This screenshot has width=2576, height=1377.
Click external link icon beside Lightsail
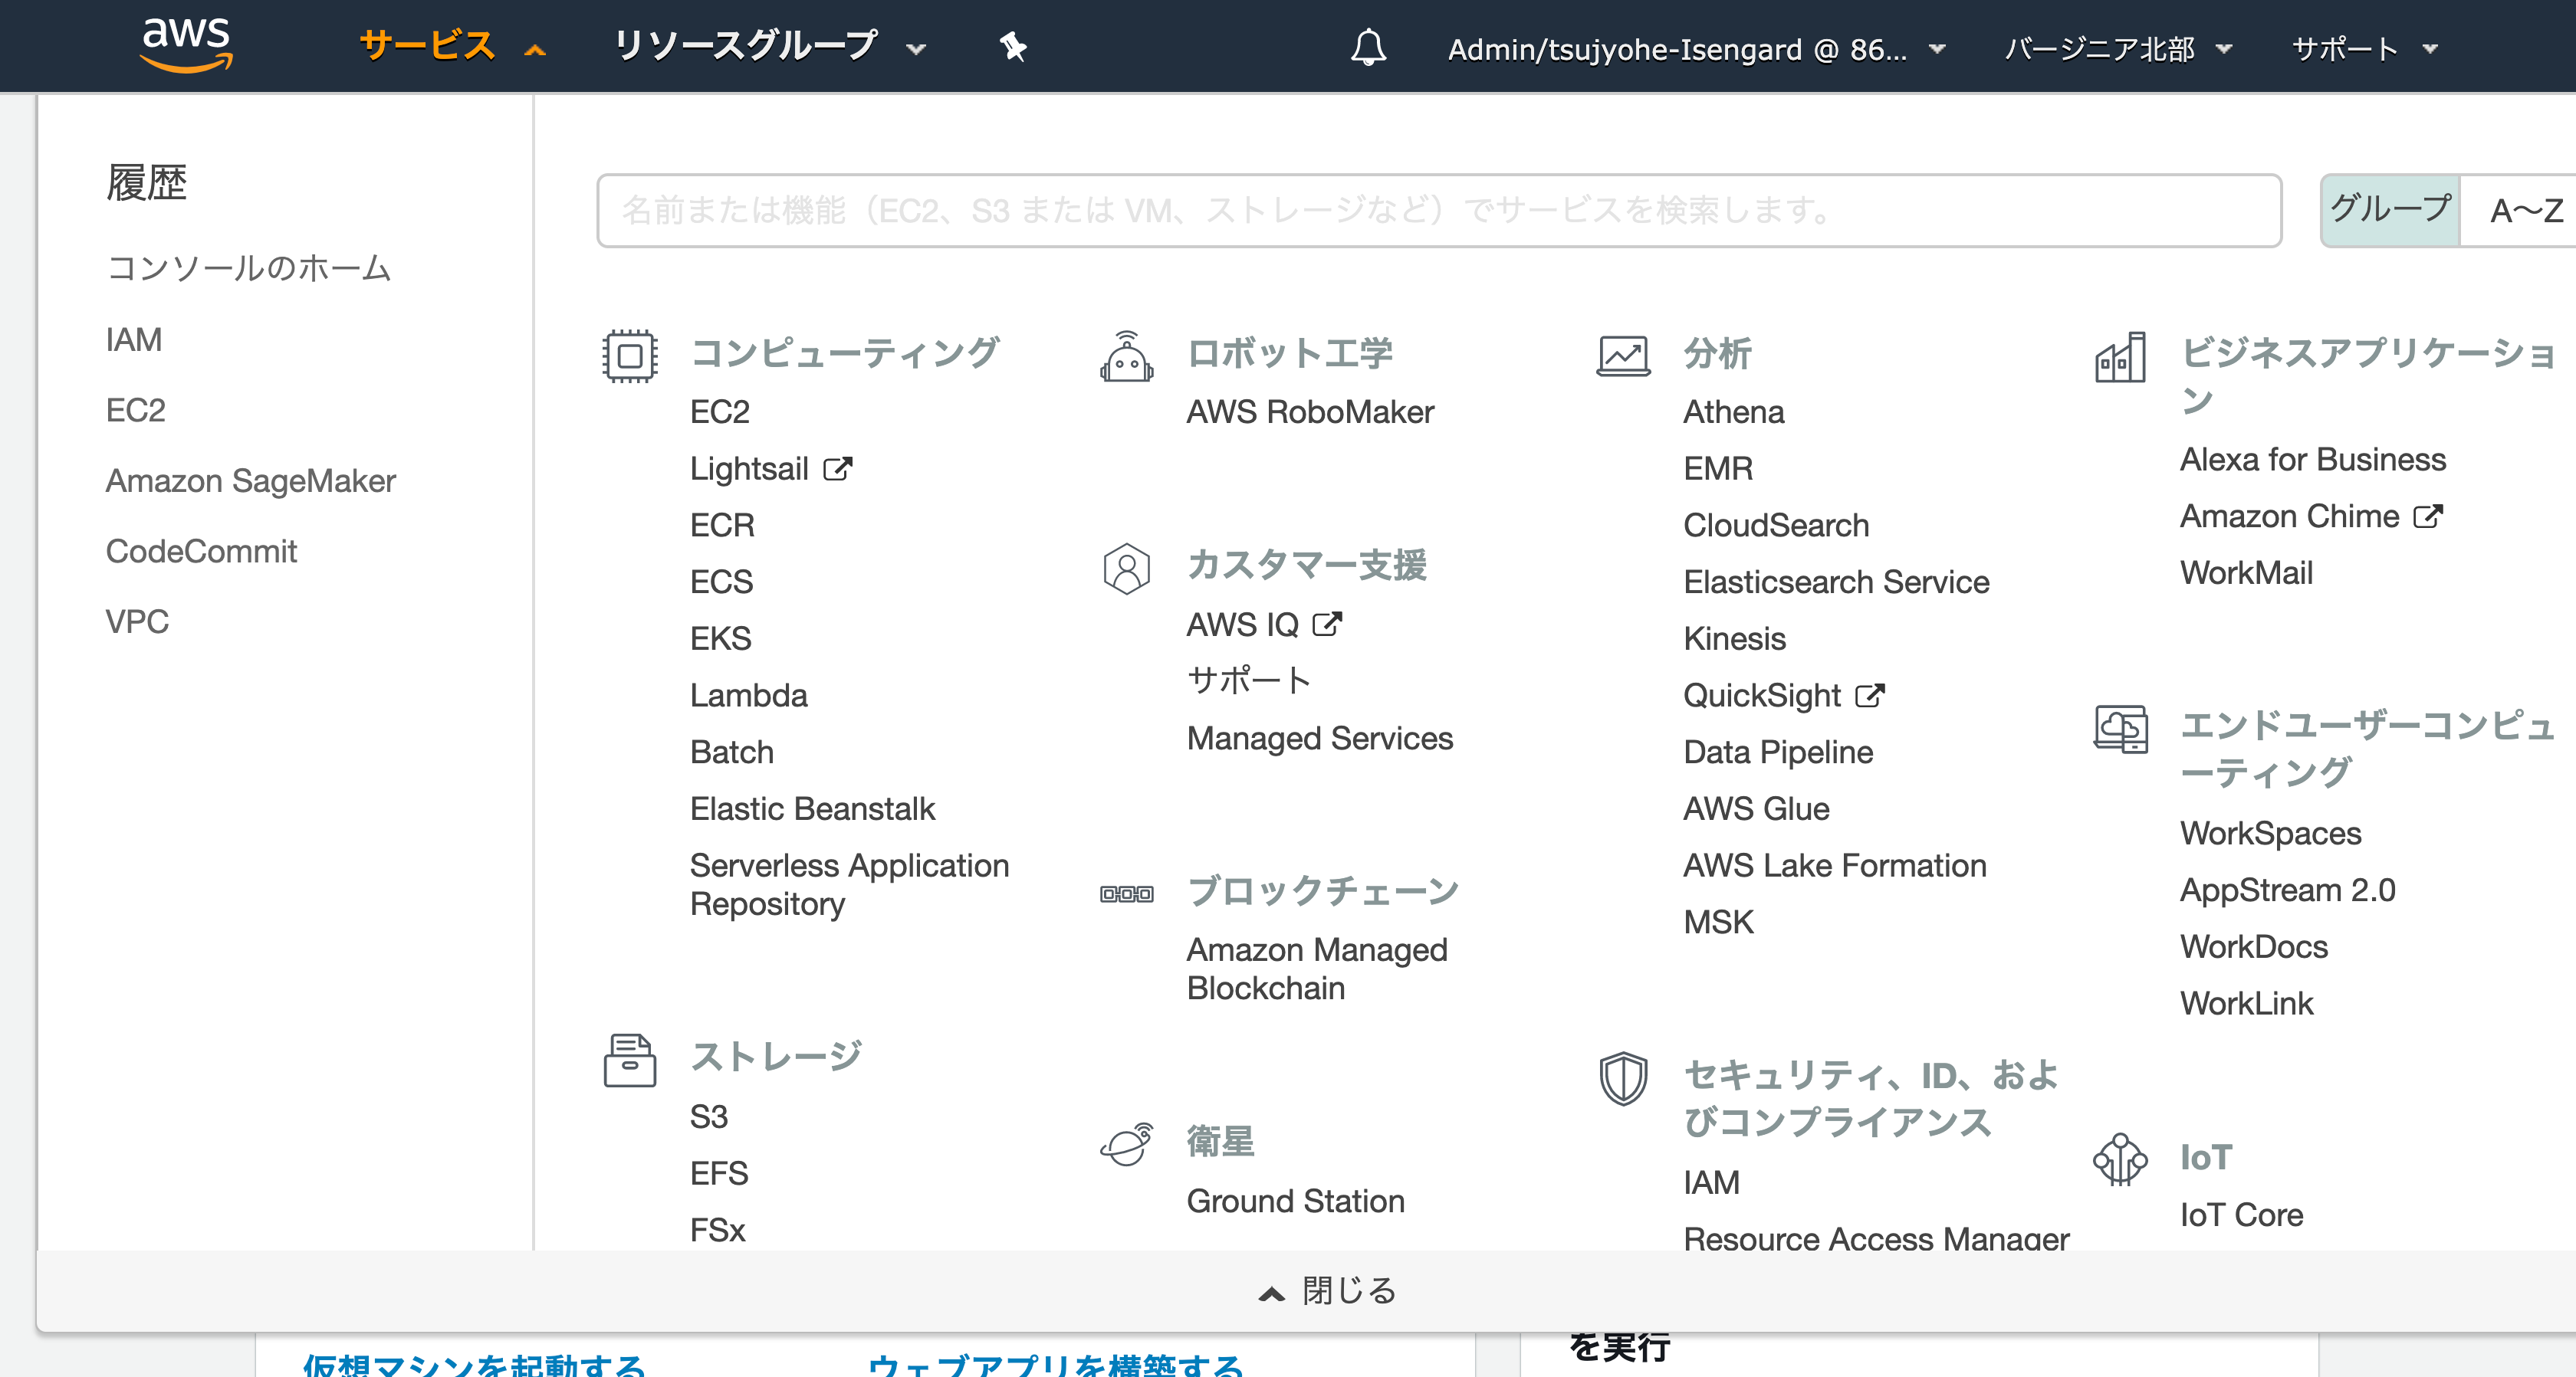tap(837, 467)
